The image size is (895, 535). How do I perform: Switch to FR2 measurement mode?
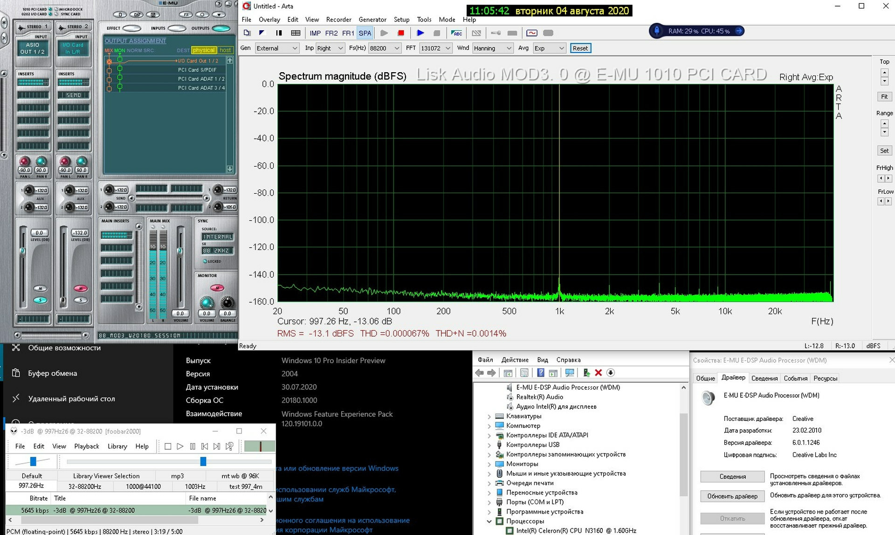(x=331, y=33)
